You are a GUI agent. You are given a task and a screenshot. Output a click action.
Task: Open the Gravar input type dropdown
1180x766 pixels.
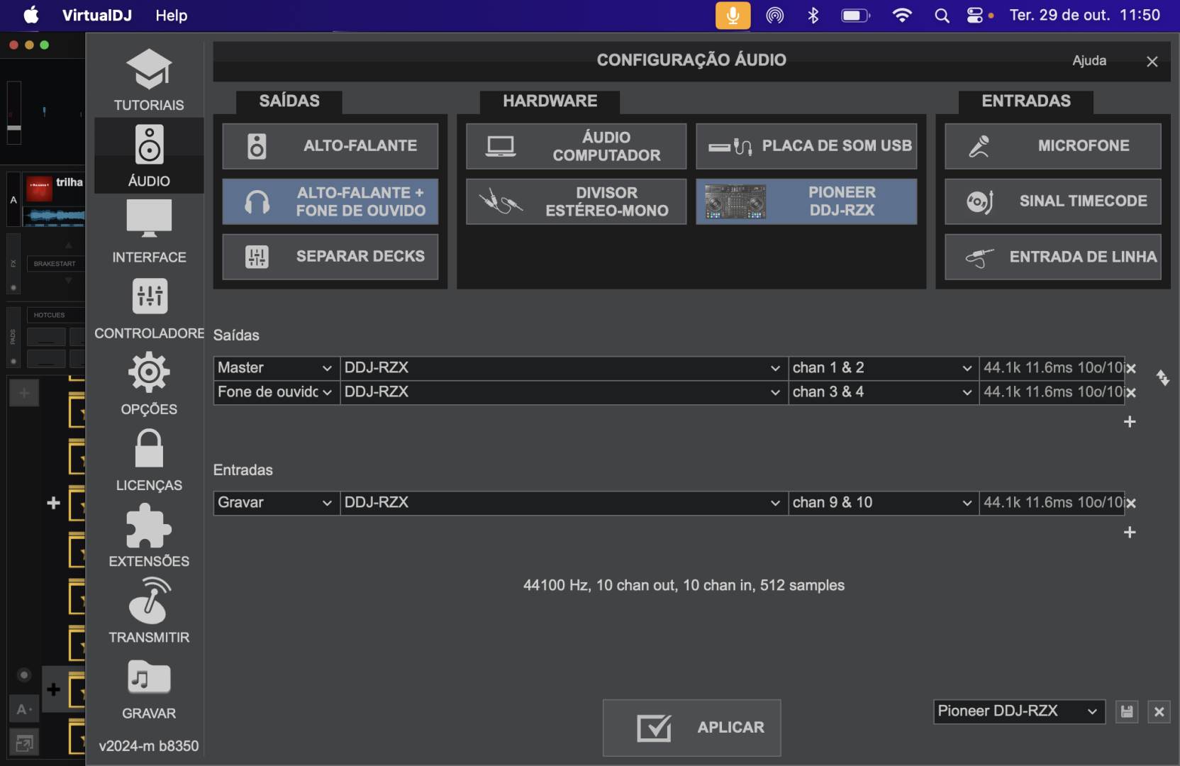point(277,503)
